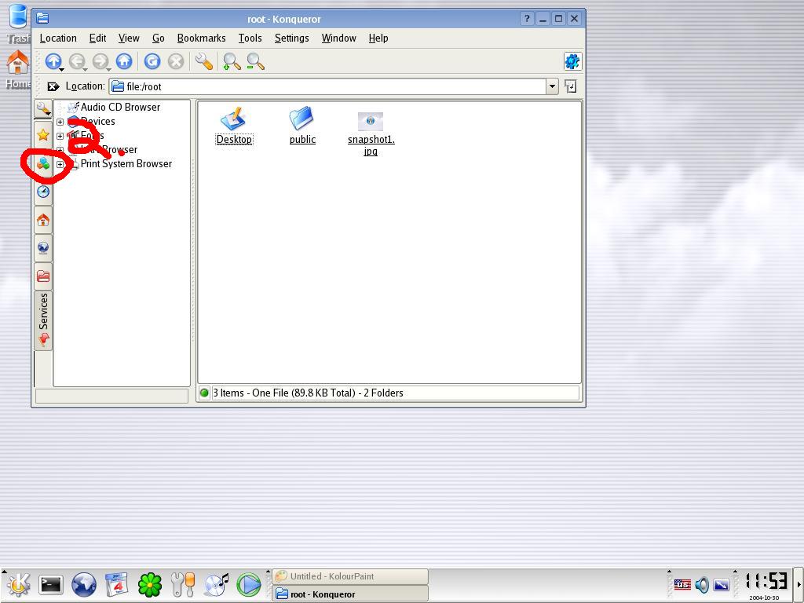The image size is (804, 603).
Task: Click the display resize tray icon
Action: (721, 584)
